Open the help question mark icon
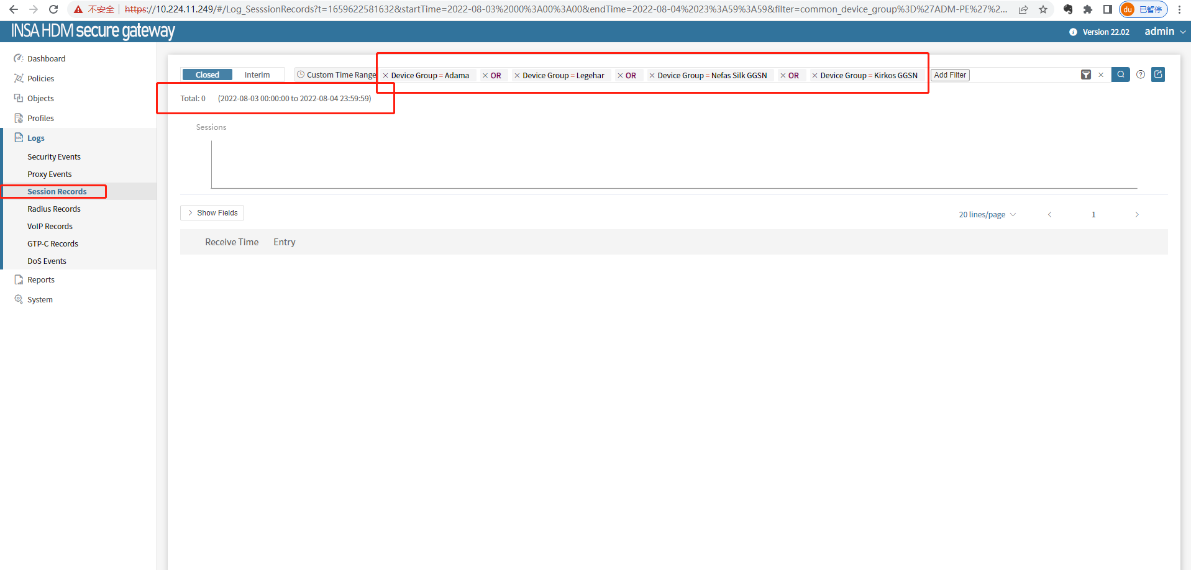Screen dimensions: 1191x570 click(1141, 75)
